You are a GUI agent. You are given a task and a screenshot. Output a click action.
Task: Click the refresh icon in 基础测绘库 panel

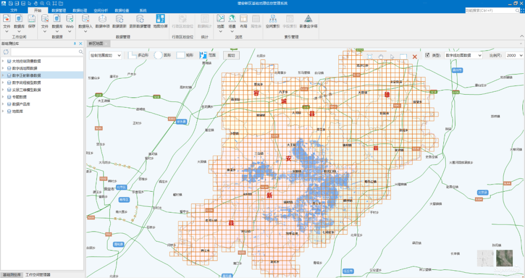(6, 51)
